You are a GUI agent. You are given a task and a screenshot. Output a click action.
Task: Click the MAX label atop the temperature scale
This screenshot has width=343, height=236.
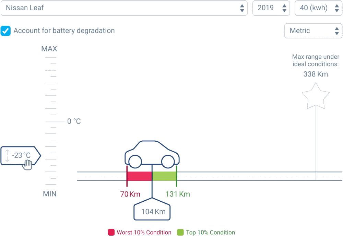pyautogui.click(x=49, y=49)
